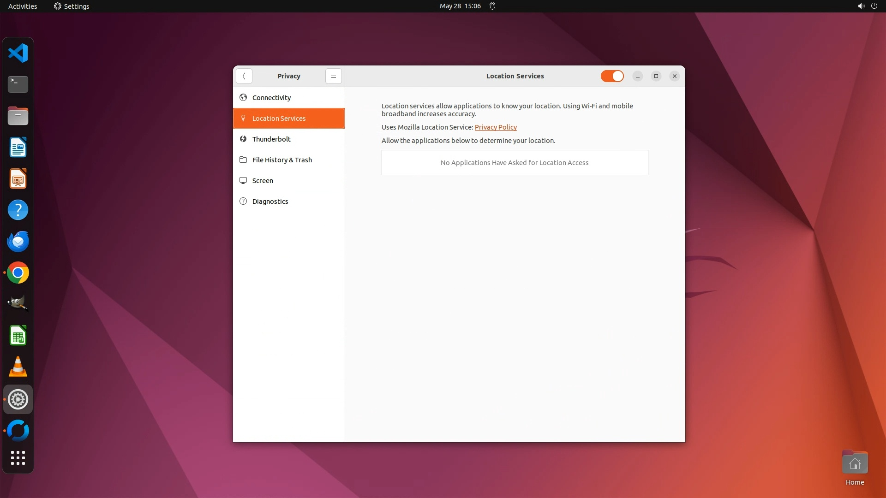Show all applications grid
Image resolution: width=886 pixels, height=498 pixels.
[x=18, y=458]
